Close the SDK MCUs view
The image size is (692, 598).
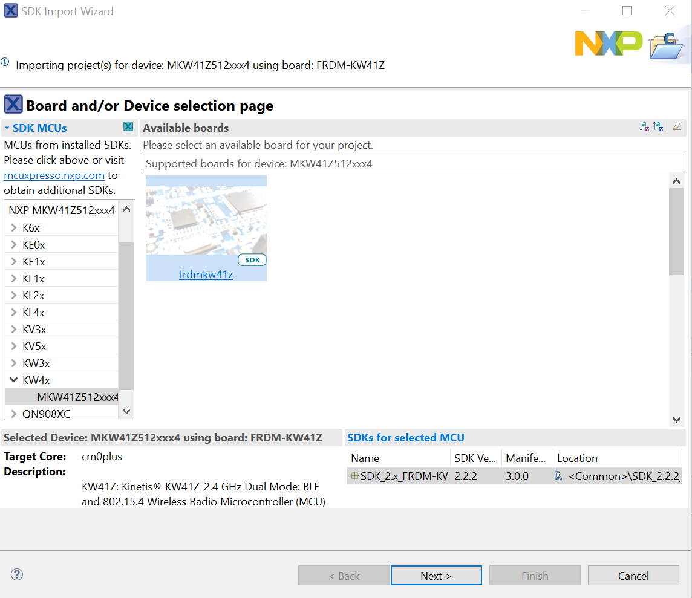click(128, 127)
